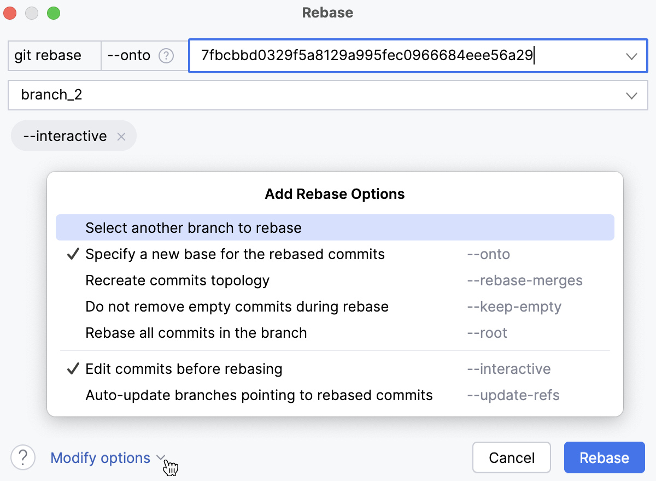
Task: Click the checkmark beside Specify a new base
Action: [73, 254]
